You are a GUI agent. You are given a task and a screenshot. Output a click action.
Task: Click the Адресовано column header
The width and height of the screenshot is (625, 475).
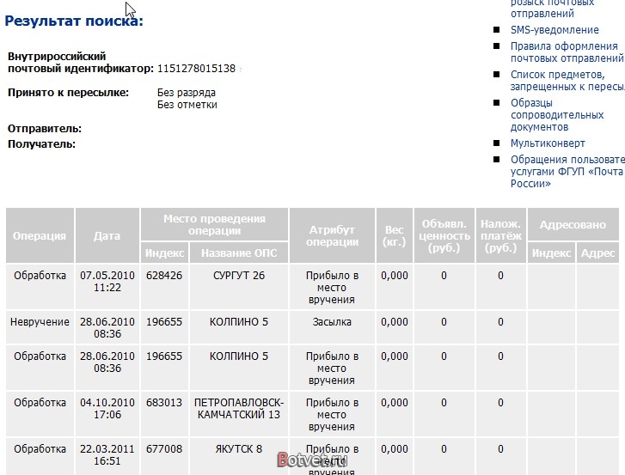pos(573,224)
